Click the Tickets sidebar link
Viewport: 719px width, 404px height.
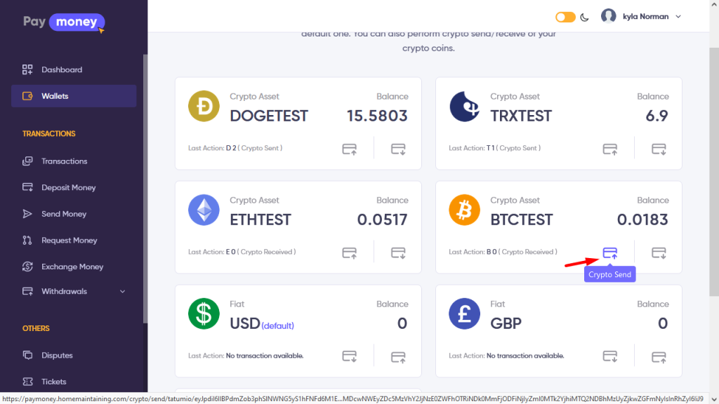(x=54, y=382)
